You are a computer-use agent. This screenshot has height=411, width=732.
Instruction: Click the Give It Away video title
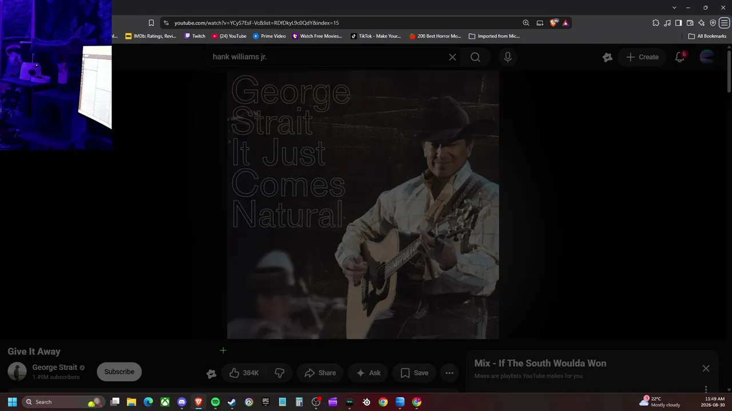(34, 352)
